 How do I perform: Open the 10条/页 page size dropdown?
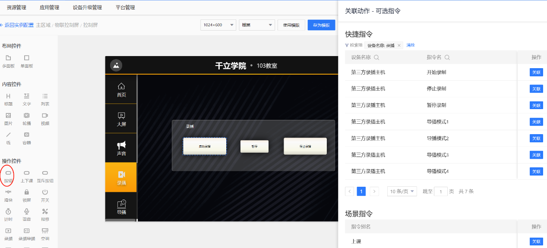pos(402,191)
